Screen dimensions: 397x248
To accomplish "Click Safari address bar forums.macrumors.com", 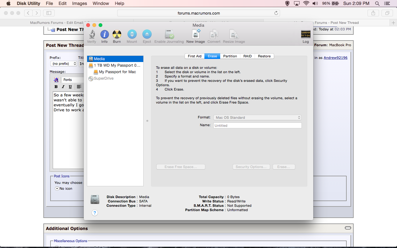I will (x=198, y=13).
